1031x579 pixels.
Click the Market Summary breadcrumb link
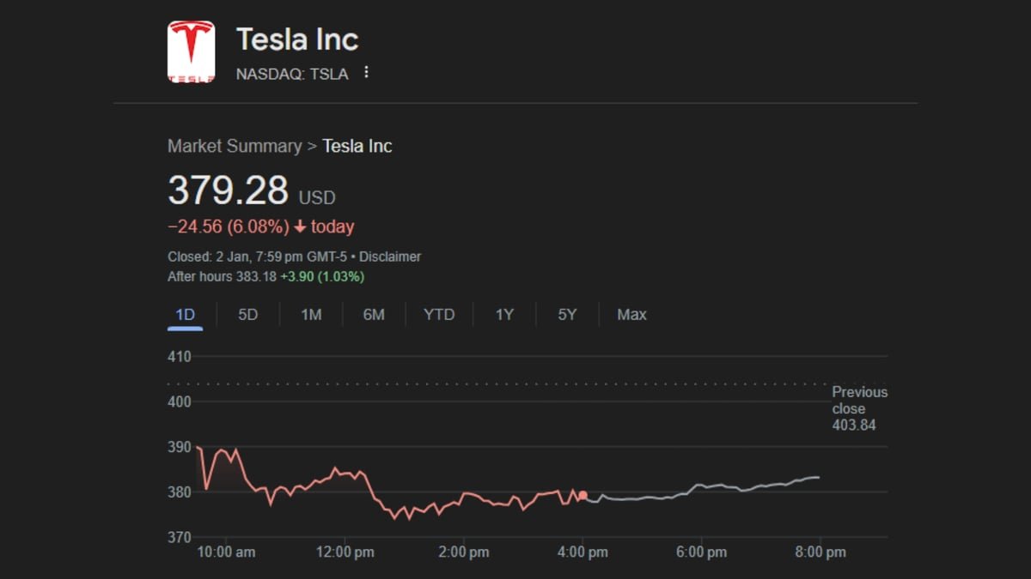coord(235,146)
